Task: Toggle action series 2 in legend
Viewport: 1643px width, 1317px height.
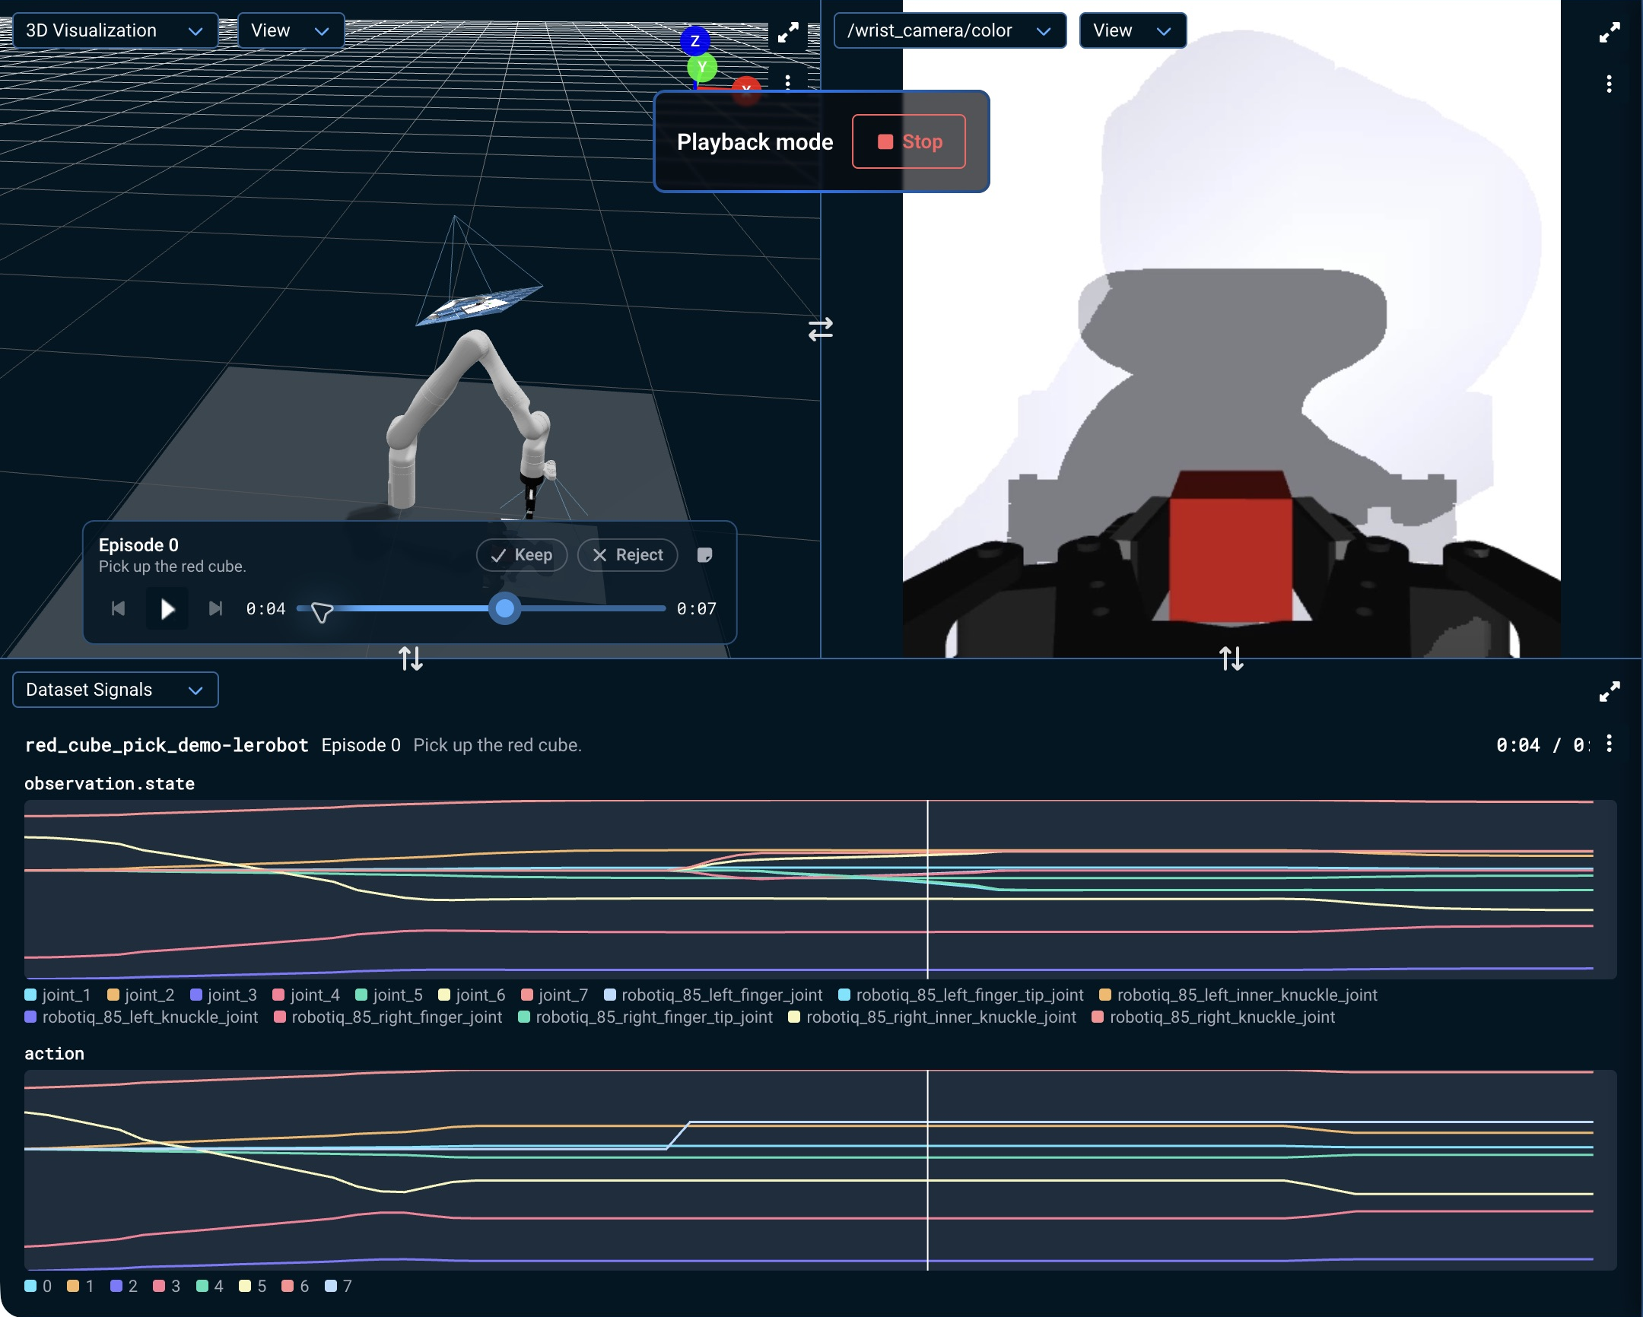Action: pyautogui.click(x=124, y=1286)
